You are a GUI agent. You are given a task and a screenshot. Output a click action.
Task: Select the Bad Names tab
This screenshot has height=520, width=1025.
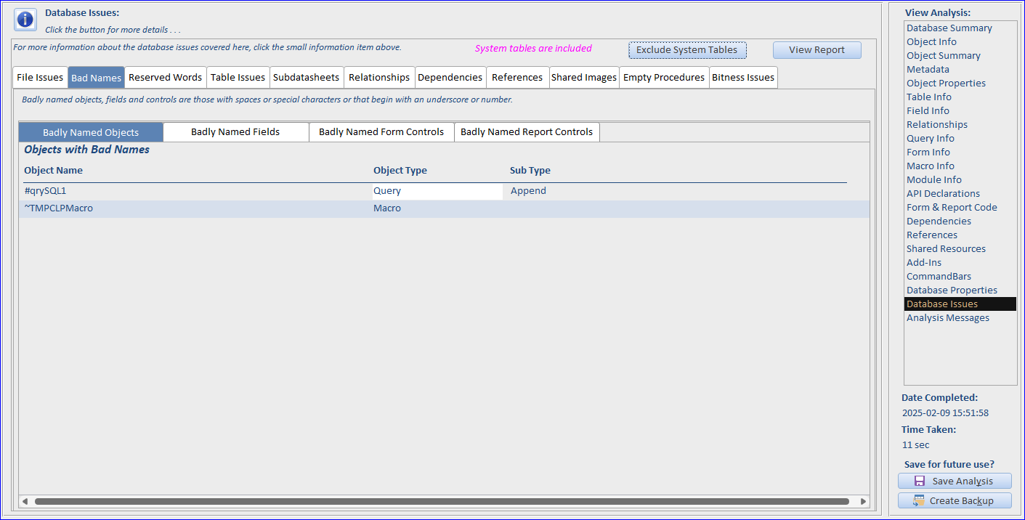coord(96,78)
